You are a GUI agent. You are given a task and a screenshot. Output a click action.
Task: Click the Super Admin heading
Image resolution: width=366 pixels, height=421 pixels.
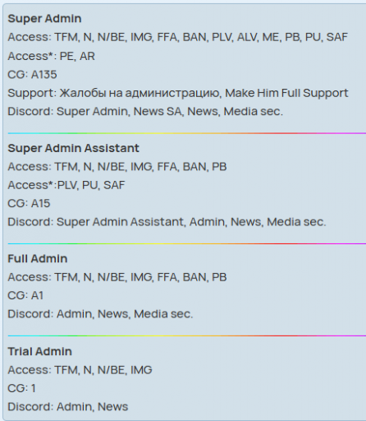click(x=44, y=19)
